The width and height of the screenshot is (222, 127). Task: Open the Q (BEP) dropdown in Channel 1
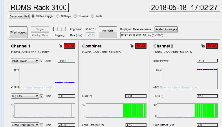25,96
